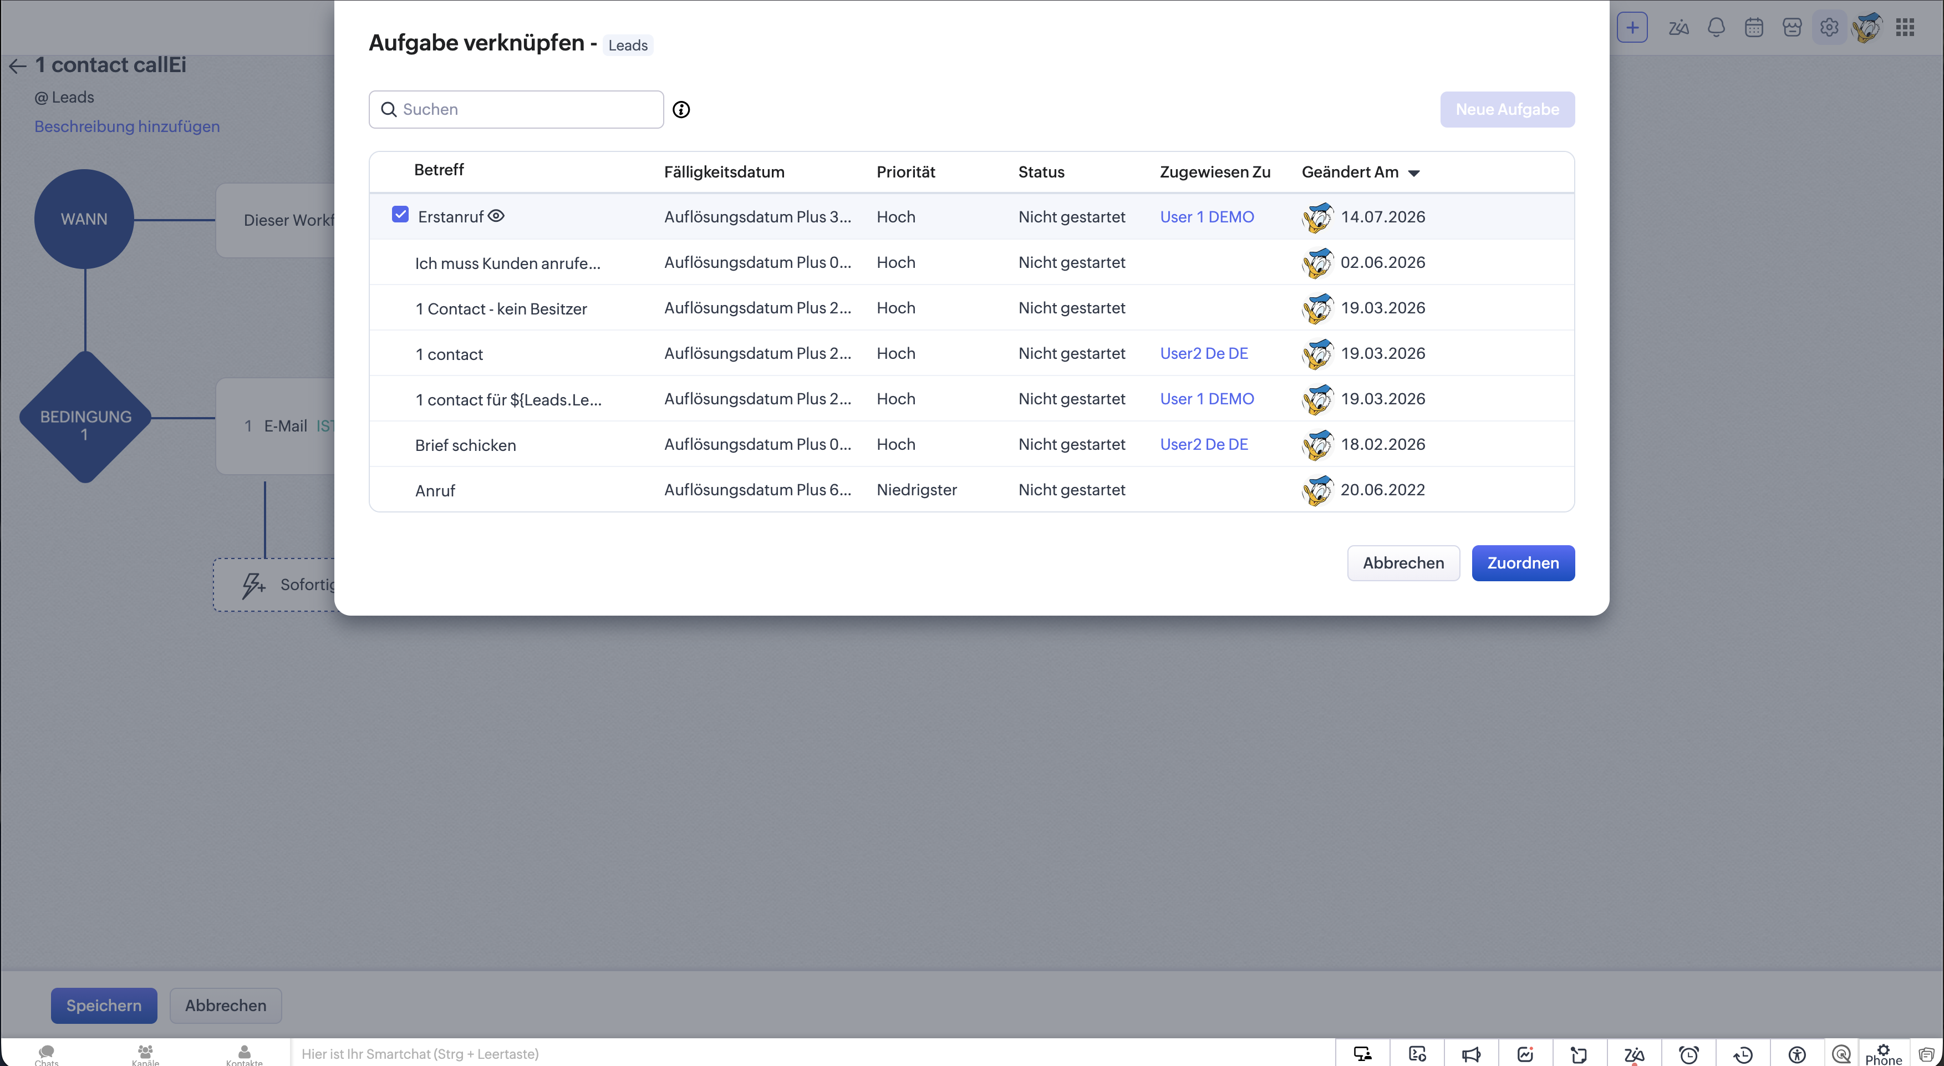Open the user profile avatar
The height and width of the screenshot is (1066, 1944).
tap(1867, 28)
